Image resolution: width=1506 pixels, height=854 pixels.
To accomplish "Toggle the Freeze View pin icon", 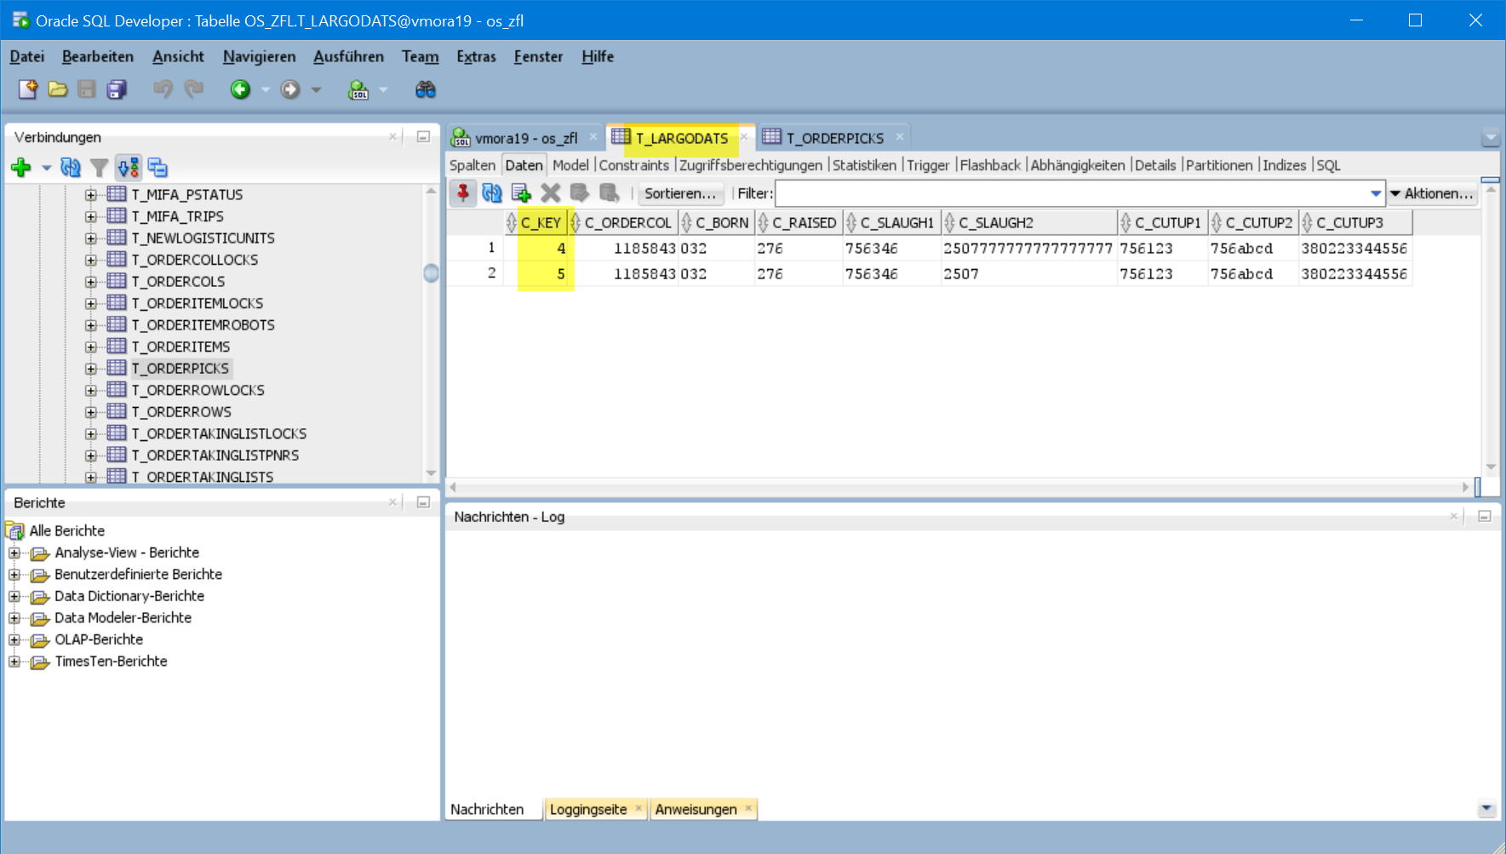I will 463,193.
